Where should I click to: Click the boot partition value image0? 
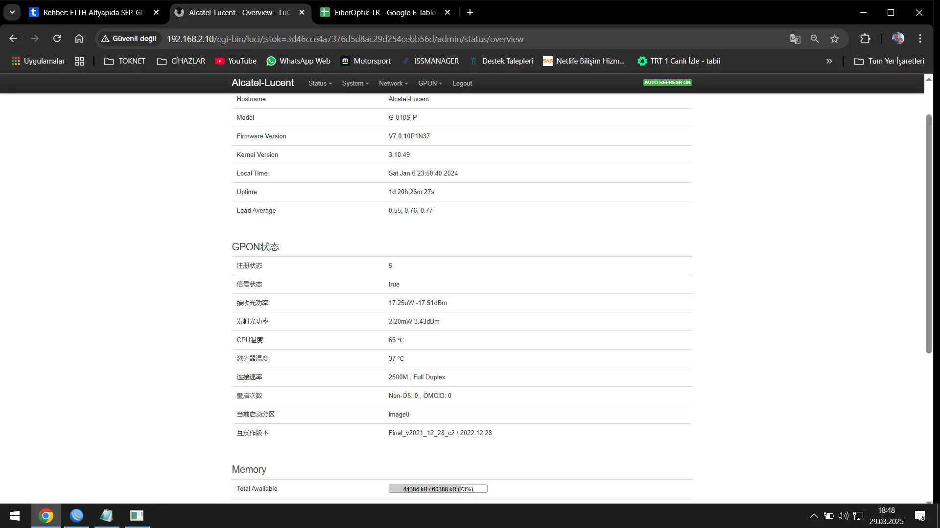pos(399,415)
